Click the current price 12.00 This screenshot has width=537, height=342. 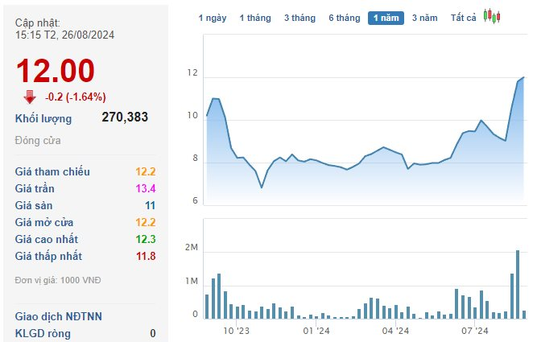click(56, 72)
